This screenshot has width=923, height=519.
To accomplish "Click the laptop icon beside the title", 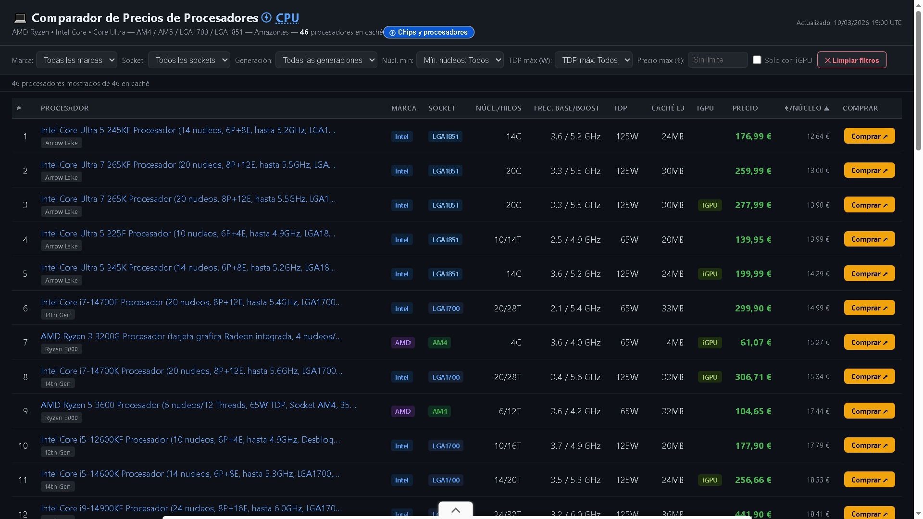I will [20, 18].
